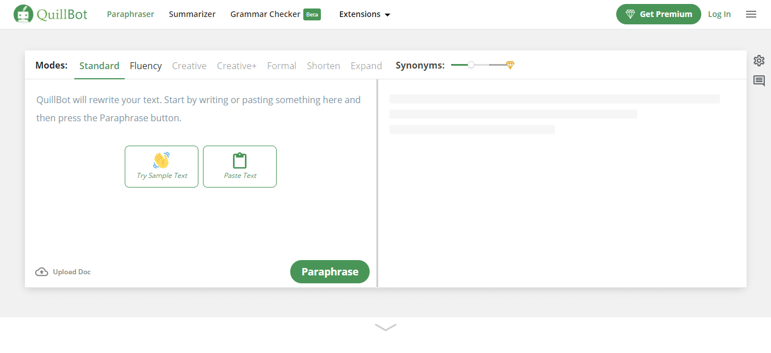
Task: Select the Expand mode
Action: [x=366, y=66]
